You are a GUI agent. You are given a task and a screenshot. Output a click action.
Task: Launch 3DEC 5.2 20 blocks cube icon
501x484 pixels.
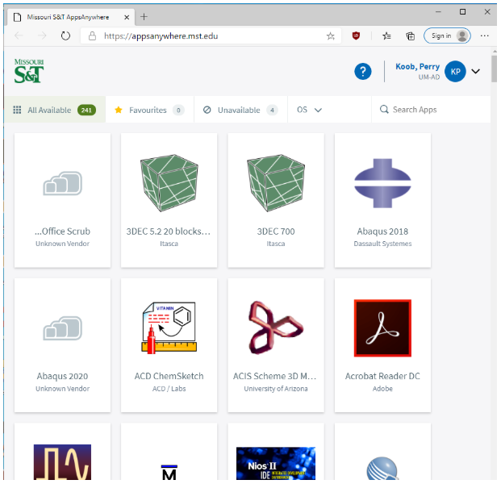click(x=169, y=183)
